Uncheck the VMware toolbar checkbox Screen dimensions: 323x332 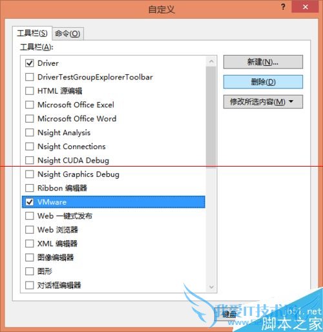[x=30, y=202]
